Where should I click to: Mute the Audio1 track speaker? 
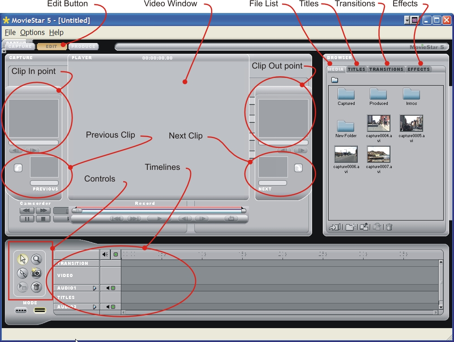[x=108, y=288]
